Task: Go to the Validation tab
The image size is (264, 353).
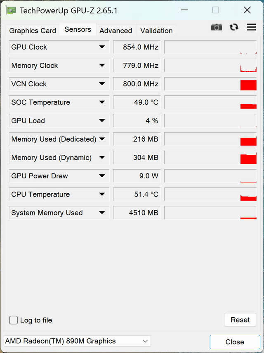Action: pyautogui.click(x=156, y=31)
